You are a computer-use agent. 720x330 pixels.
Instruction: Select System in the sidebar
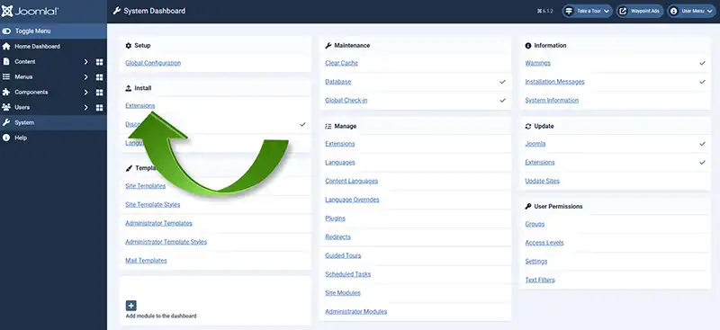coord(53,122)
